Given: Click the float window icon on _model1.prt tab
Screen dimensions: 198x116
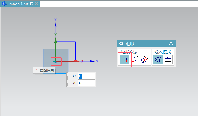Looking at the screenshot, I should (x=32, y=4).
